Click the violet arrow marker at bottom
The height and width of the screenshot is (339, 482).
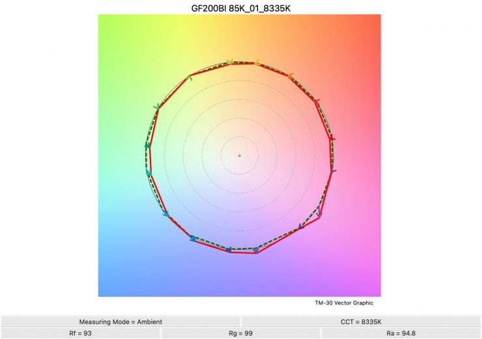pyautogui.click(x=255, y=250)
